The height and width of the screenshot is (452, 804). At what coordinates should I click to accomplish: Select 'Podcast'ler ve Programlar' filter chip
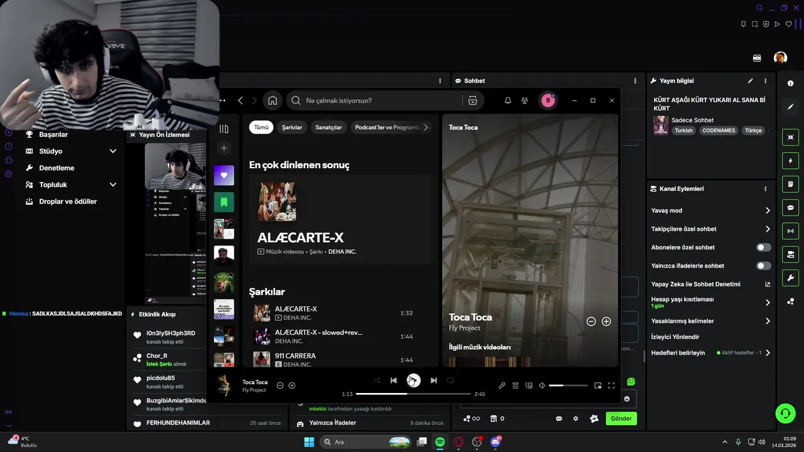(x=387, y=127)
